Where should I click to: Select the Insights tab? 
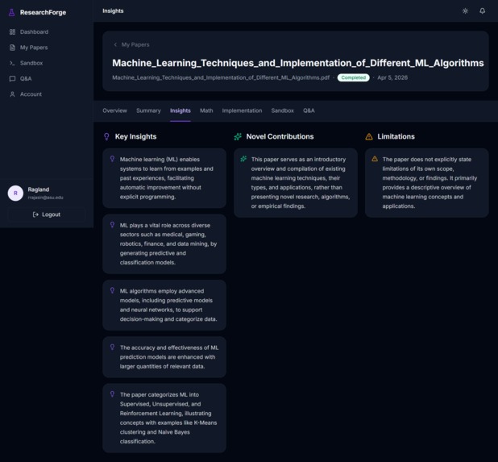[x=180, y=110]
